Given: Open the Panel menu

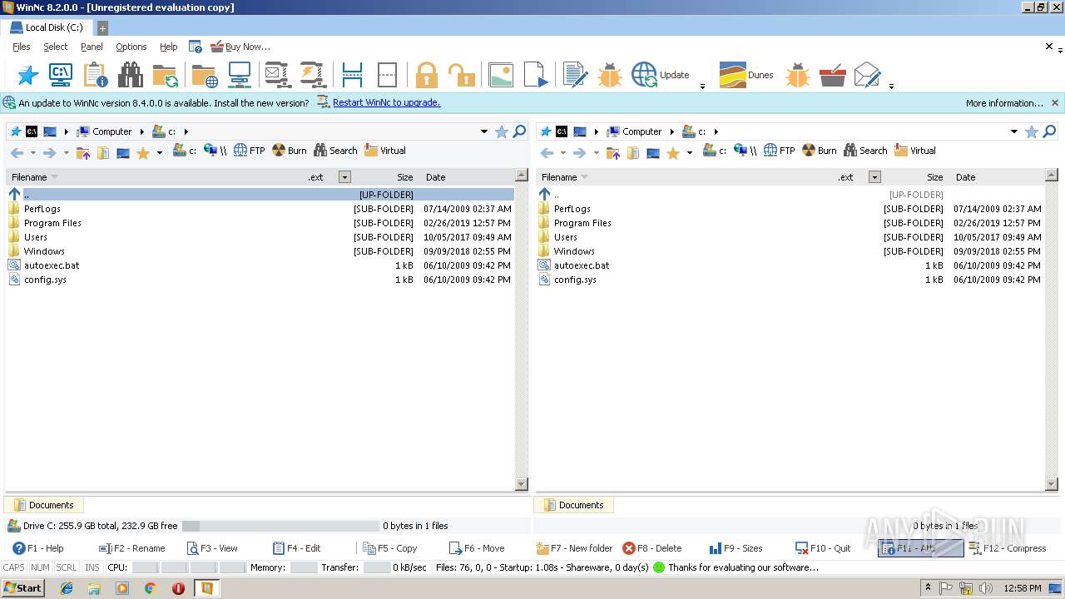Looking at the screenshot, I should tap(92, 47).
